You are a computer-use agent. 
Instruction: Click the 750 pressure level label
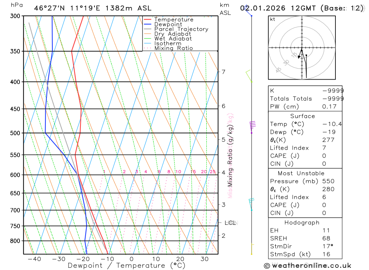point(15,226)
